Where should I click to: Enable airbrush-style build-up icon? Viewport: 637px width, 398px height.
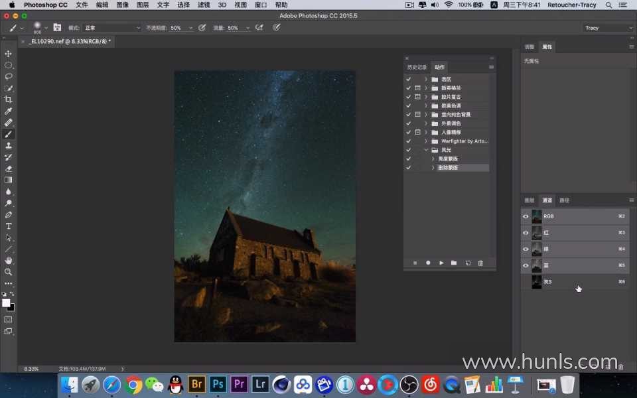259,28
